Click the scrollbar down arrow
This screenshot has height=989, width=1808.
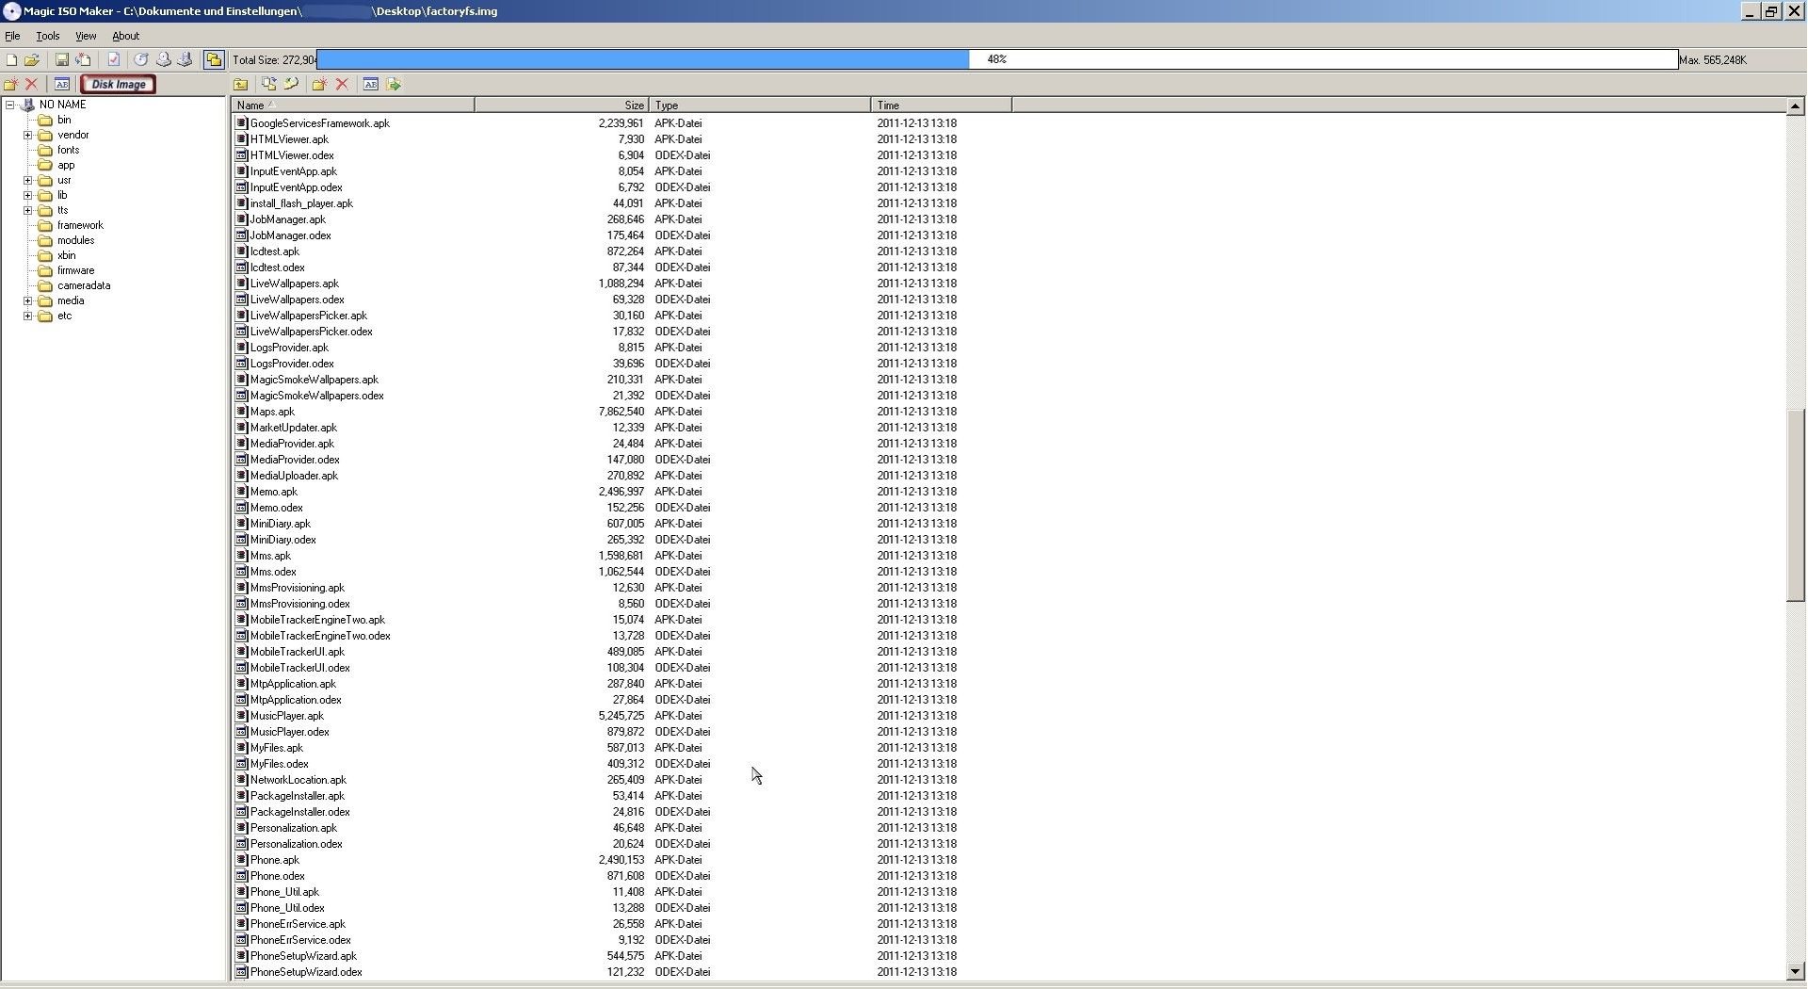tap(1795, 971)
